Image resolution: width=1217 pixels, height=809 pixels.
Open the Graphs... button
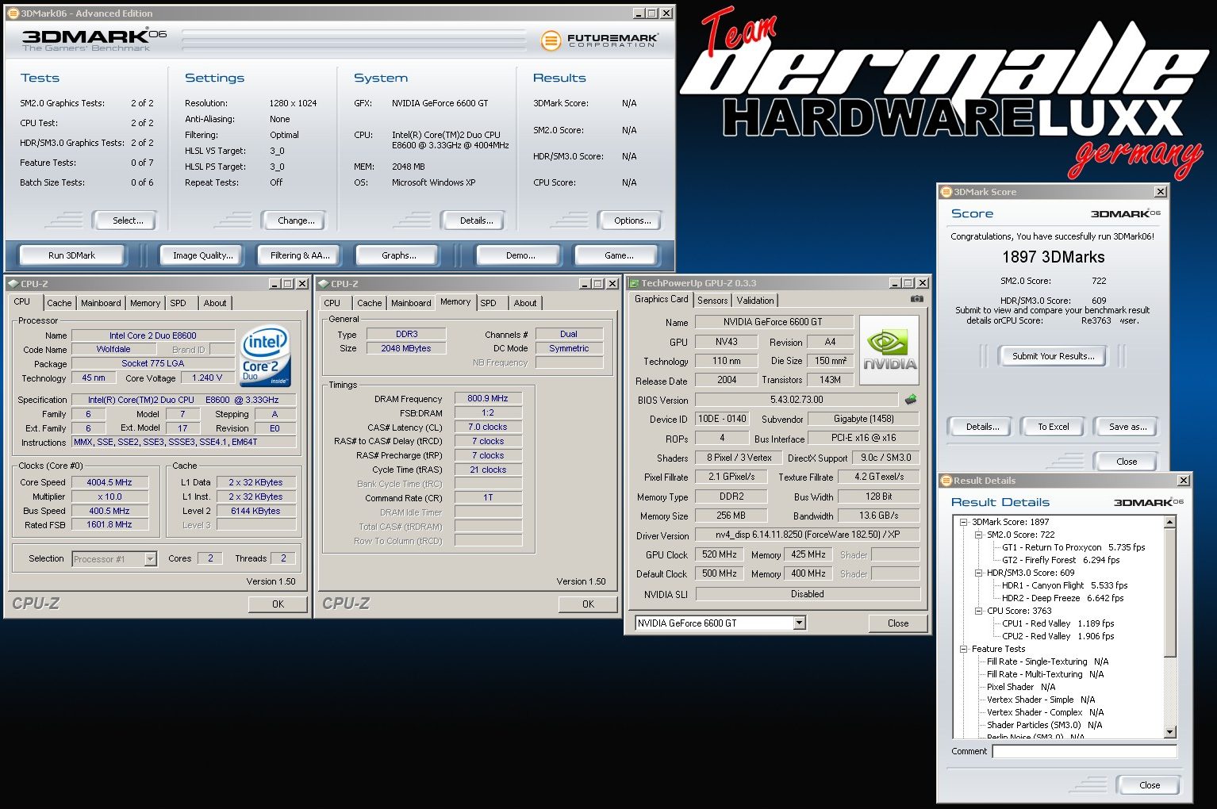[398, 255]
